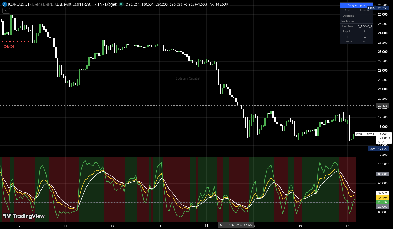Image resolution: width=393 pixels, height=229 pixels.
Task: Open the KORUUSDTPERP PERPETUAL MIX CONTRACT symbol title
Action: [51, 4]
